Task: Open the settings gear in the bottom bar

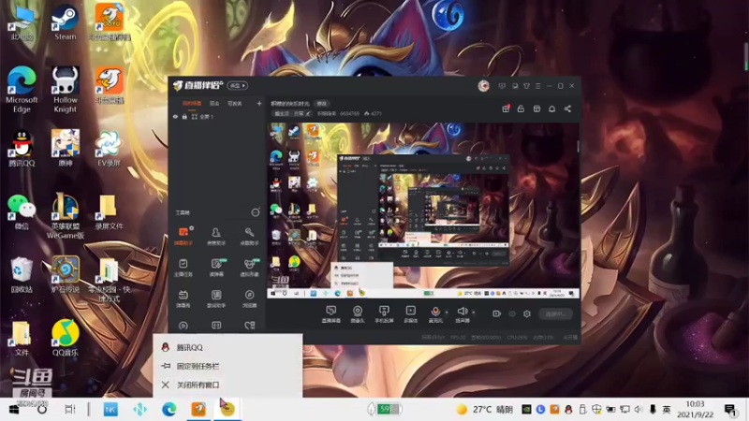Action: pos(527,314)
